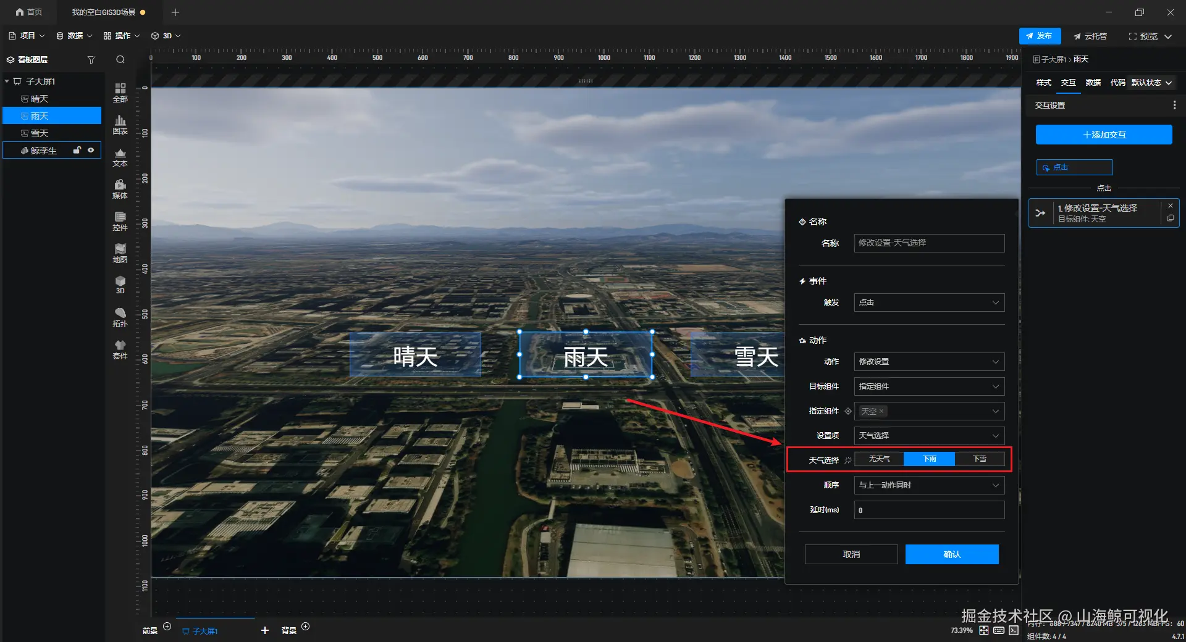Open the 数据 menu in top bar
The image size is (1186, 642).
(x=74, y=36)
